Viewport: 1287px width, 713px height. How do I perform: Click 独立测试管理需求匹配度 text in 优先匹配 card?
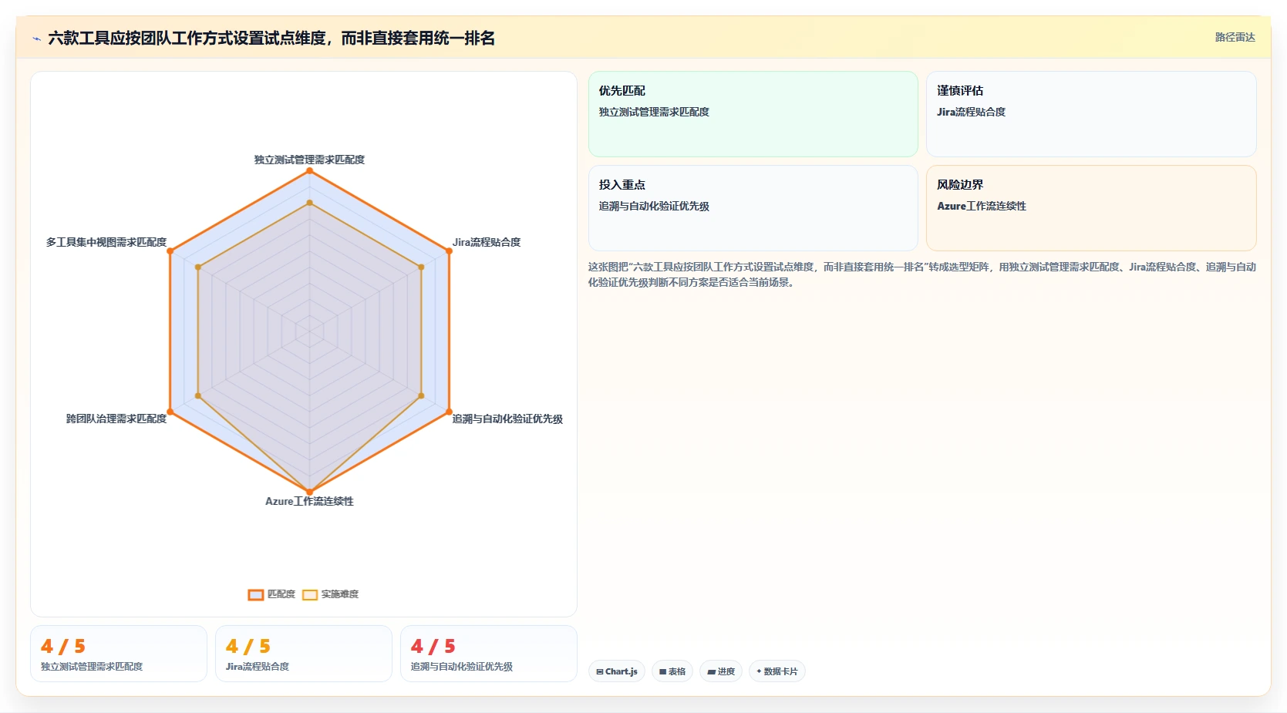pyautogui.click(x=654, y=112)
